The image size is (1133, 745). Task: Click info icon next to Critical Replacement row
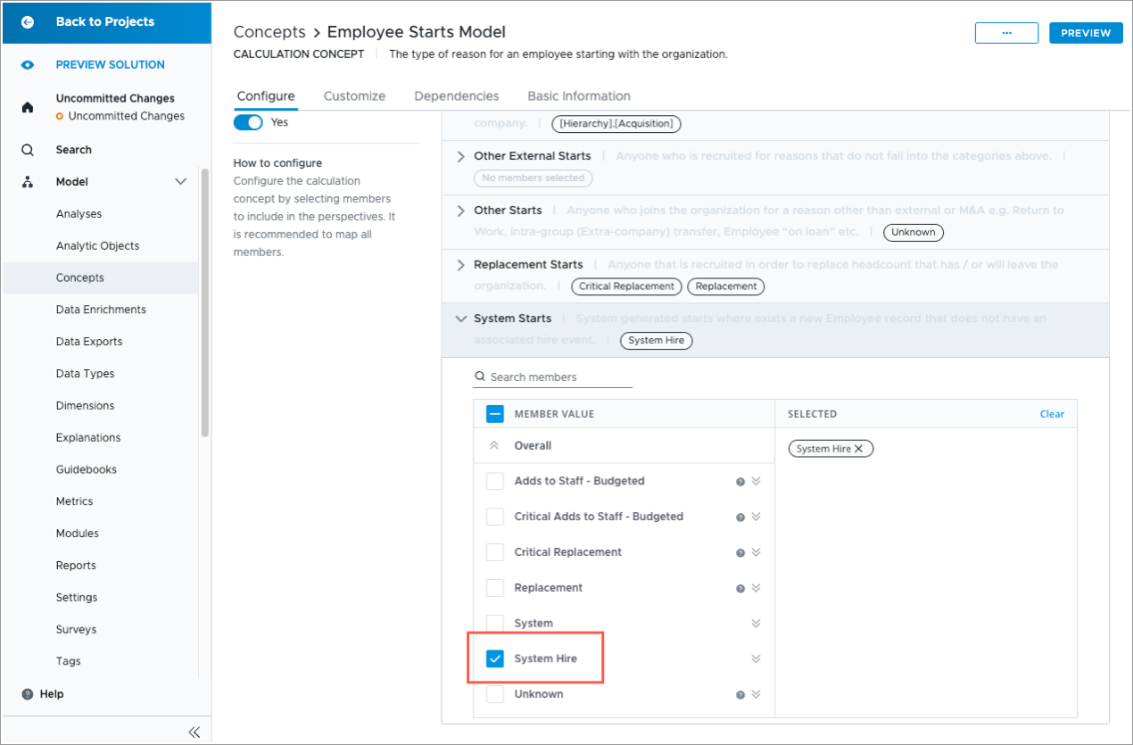740,553
